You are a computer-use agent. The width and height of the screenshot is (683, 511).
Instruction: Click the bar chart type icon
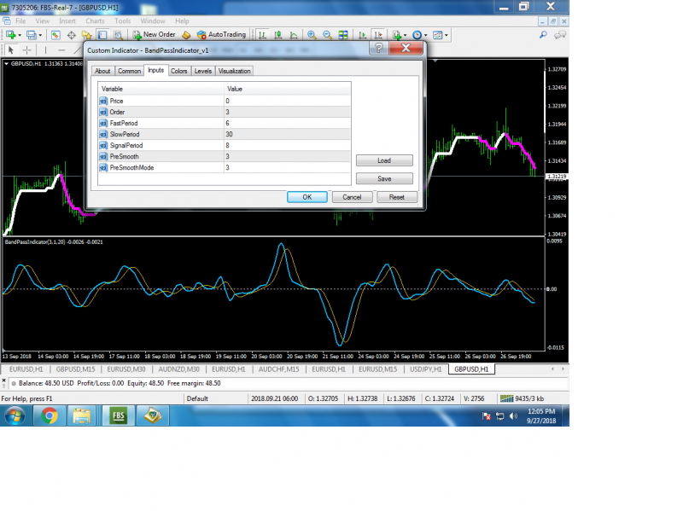[263, 35]
